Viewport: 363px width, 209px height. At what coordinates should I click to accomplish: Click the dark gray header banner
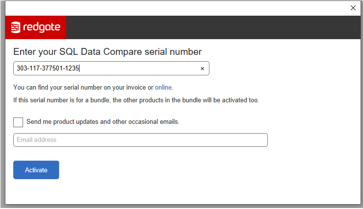(x=213, y=27)
